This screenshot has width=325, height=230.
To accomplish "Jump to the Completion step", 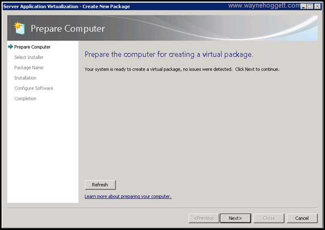I will point(25,99).
